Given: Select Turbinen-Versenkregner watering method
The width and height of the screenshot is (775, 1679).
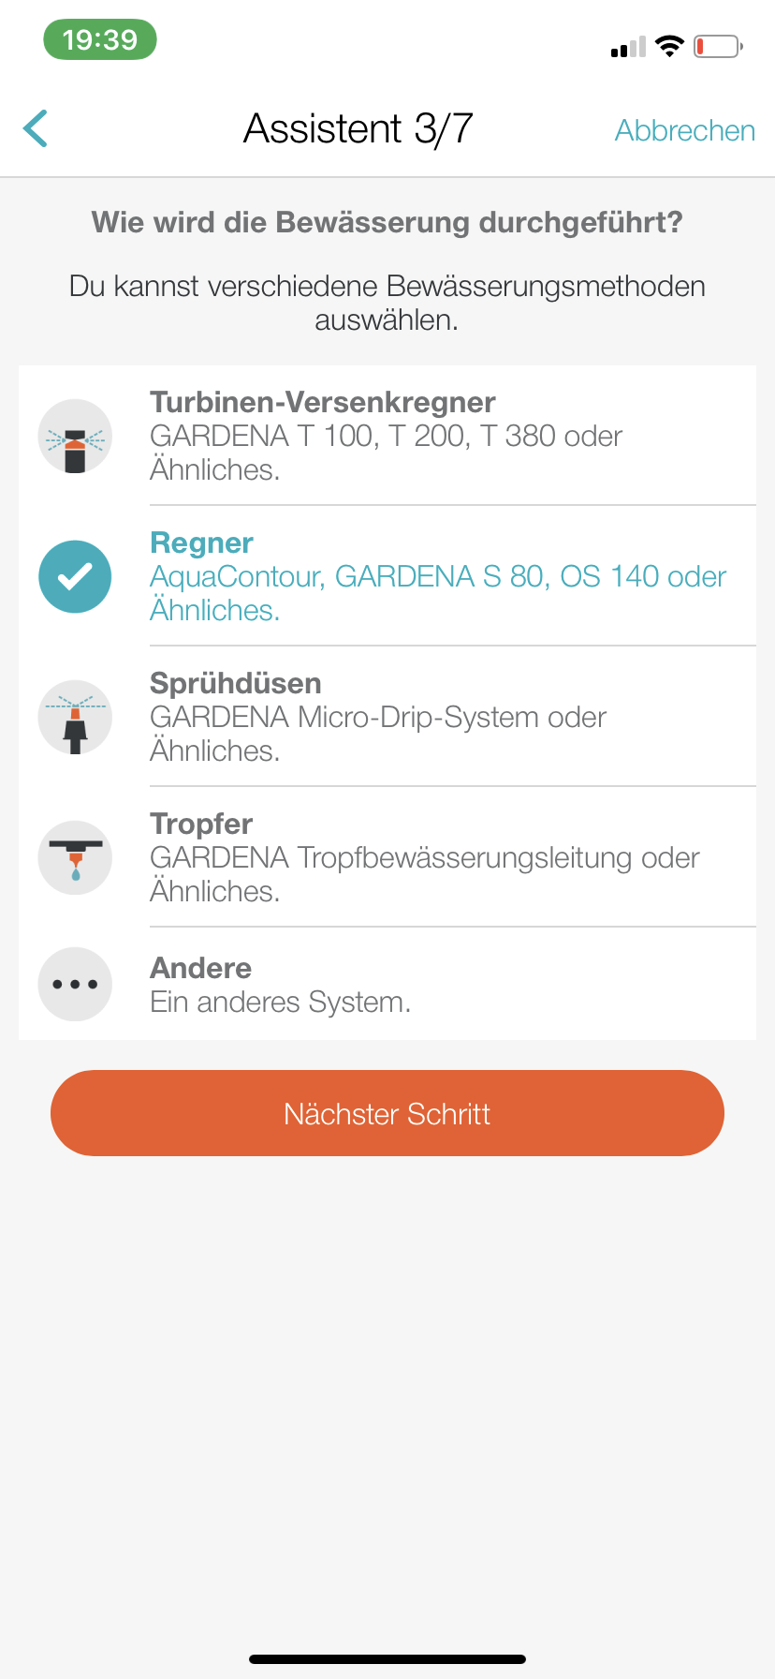Looking at the screenshot, I should click(x=322, y=403).
